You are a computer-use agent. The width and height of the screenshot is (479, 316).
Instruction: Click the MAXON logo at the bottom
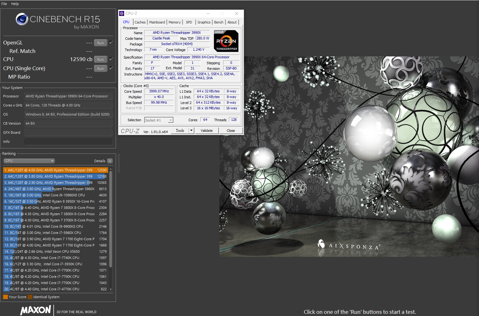[x=35, y=310]
